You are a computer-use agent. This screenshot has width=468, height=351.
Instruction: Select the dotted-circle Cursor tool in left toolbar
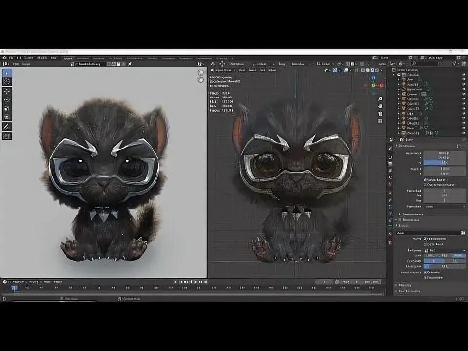coord(7,82)
